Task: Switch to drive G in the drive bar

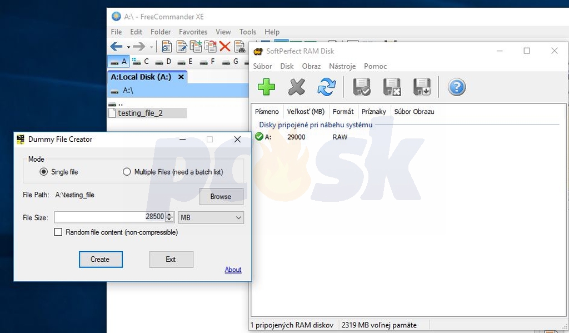Action: [230, 61]
